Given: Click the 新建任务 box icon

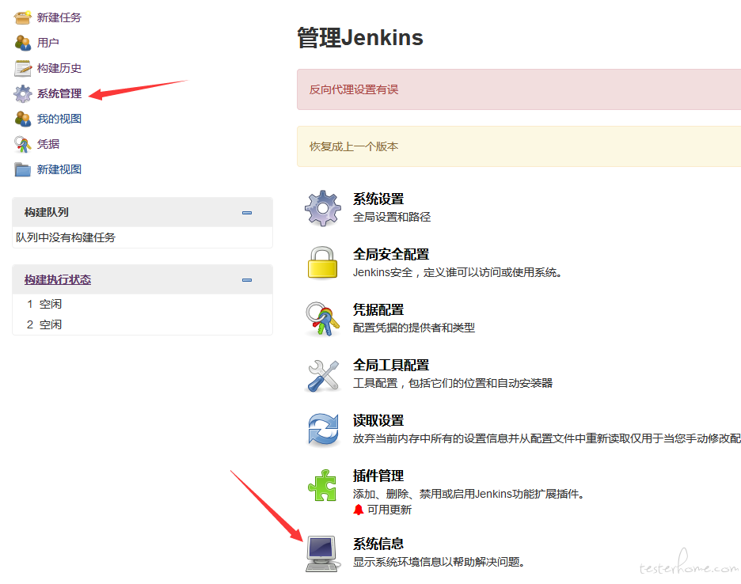Looking at the screenshot, I should pos(23,17).
